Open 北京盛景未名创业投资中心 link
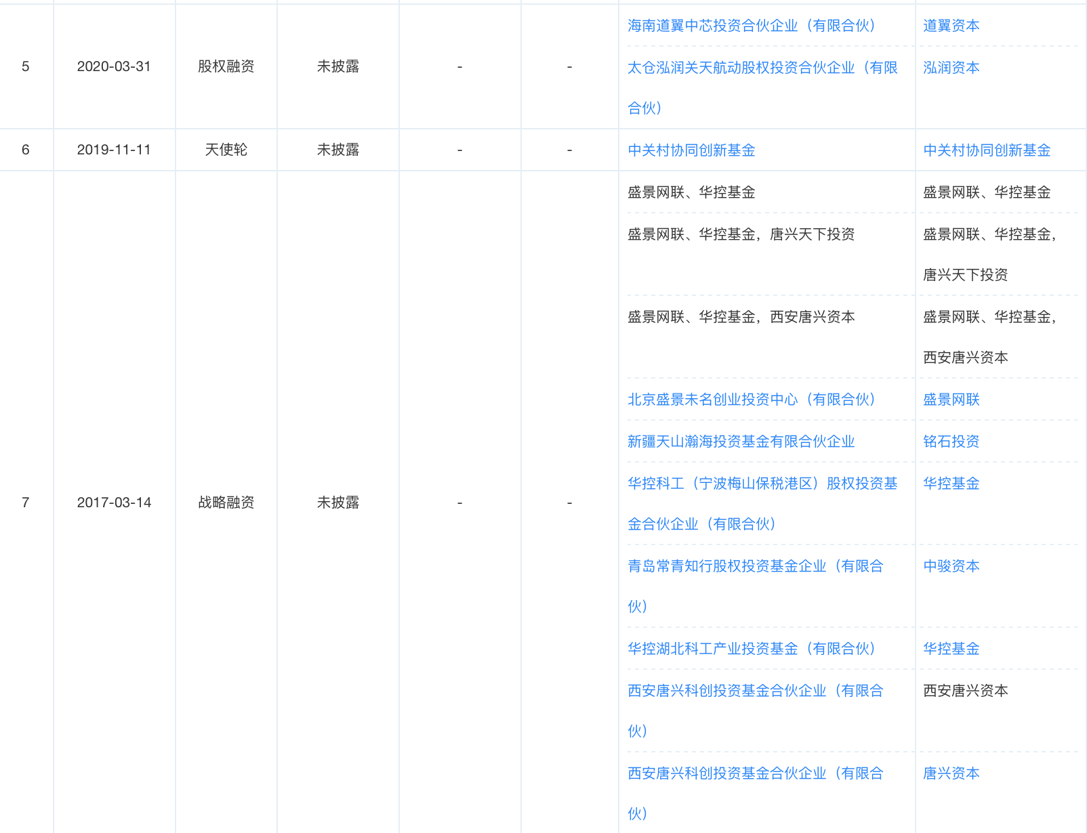 click(751, 400)
